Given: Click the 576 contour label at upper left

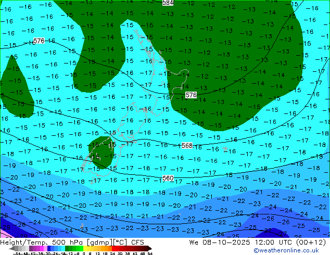Looking at the screenshot, I should click(x=39, y=41).
